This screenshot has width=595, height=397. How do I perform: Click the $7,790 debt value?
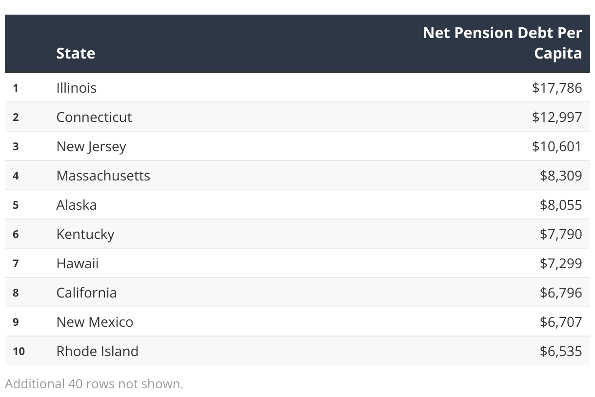click(x=561, y=234)
